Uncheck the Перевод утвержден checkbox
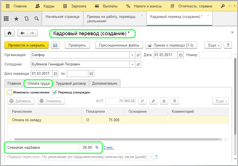This screenshot has width=238, height=166. [54, 92]
